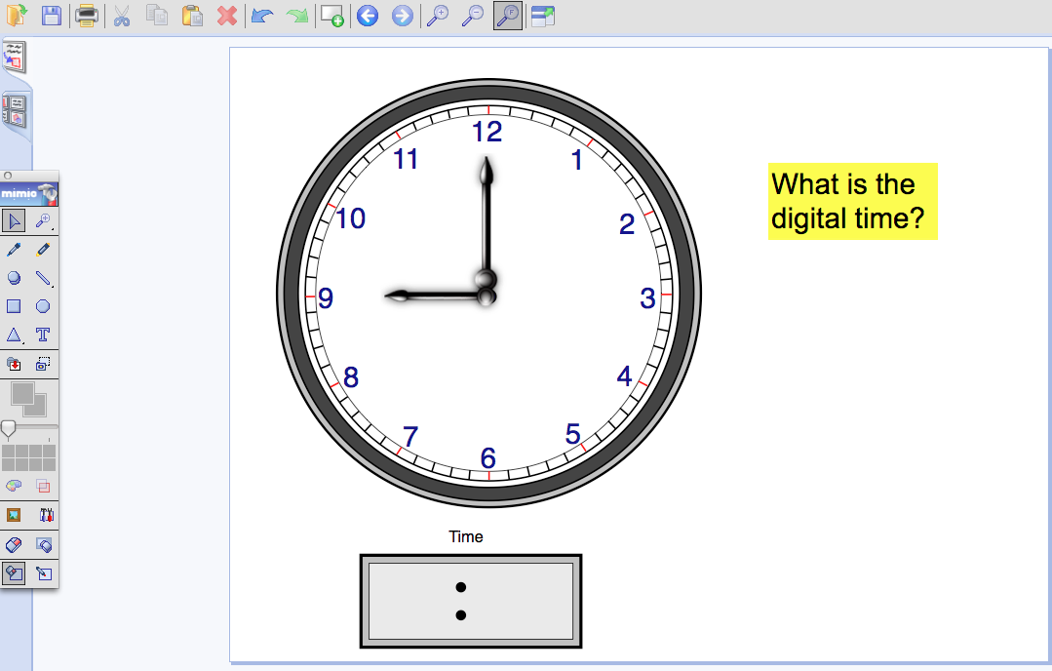This screenshot has height=671, width=1052.
Task: Select the Triangle shape tool
Action: (x=13, y=335)
